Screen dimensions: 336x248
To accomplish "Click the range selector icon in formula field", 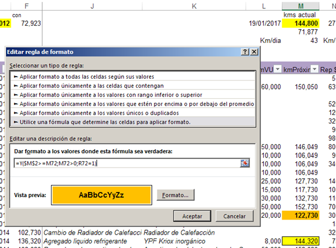I will pyautogui.click(x=245, y=163).
